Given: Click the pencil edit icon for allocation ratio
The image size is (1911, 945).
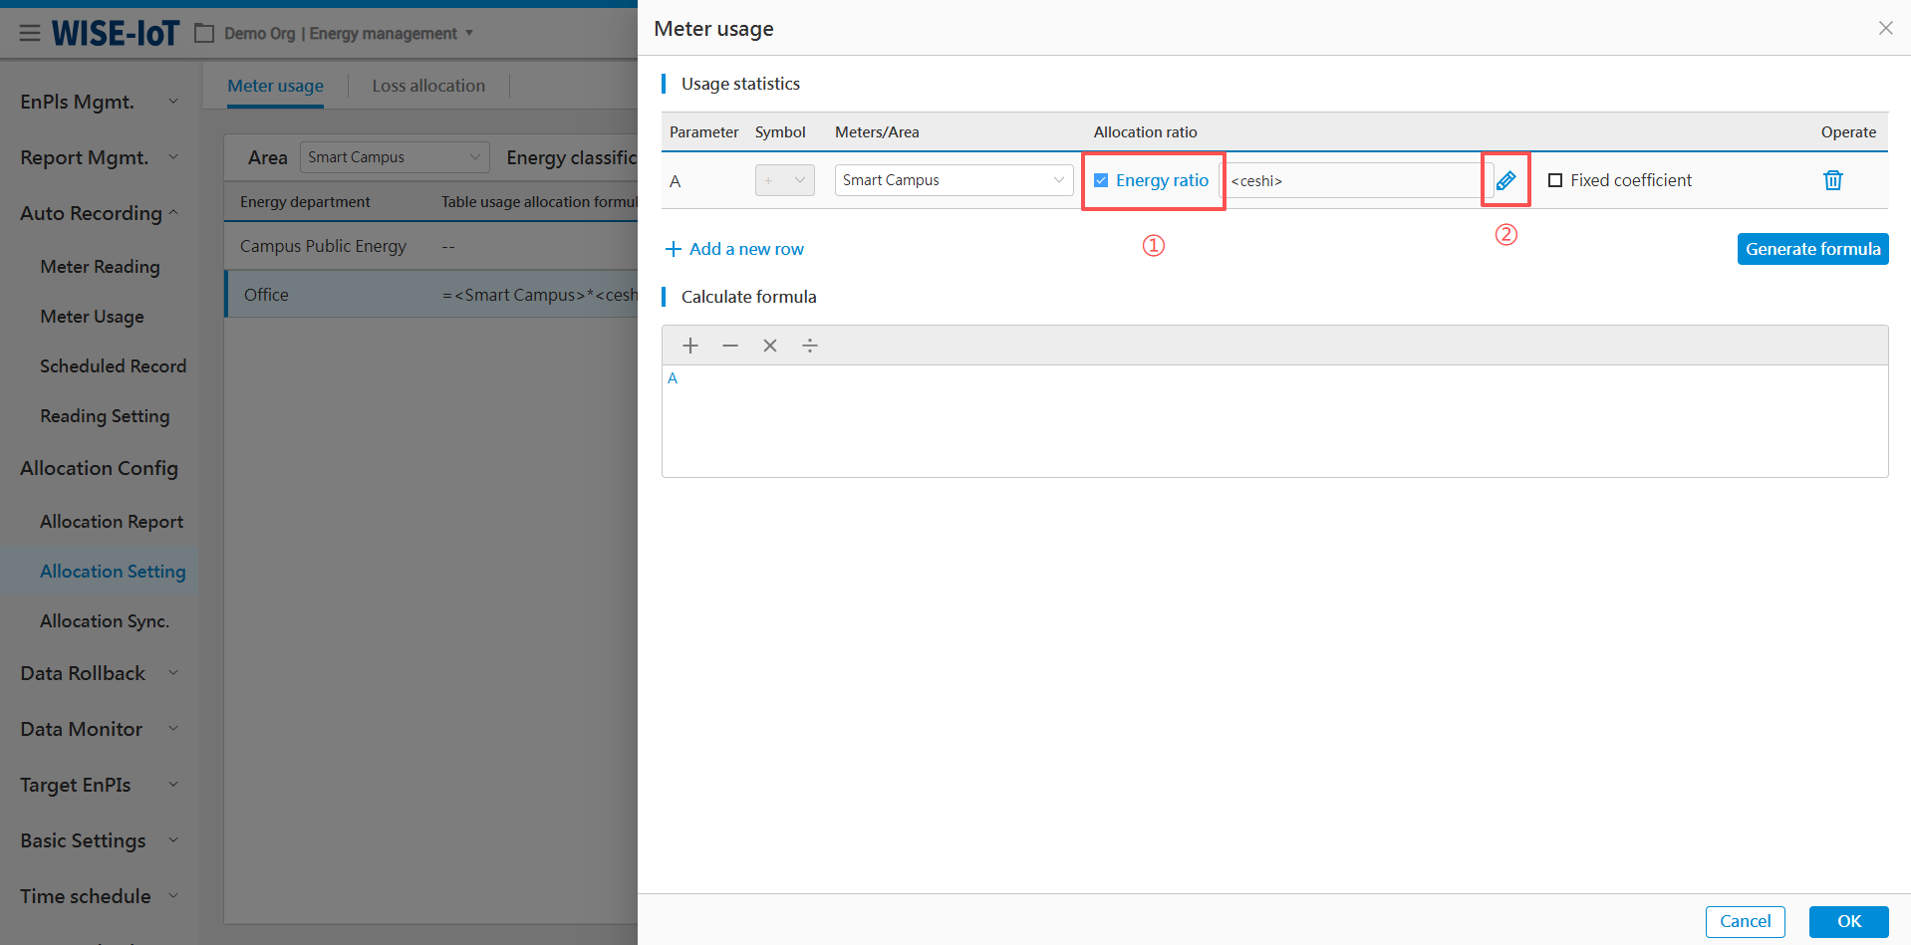Looking at the screenshot, I should click(x=1505, y=180).
